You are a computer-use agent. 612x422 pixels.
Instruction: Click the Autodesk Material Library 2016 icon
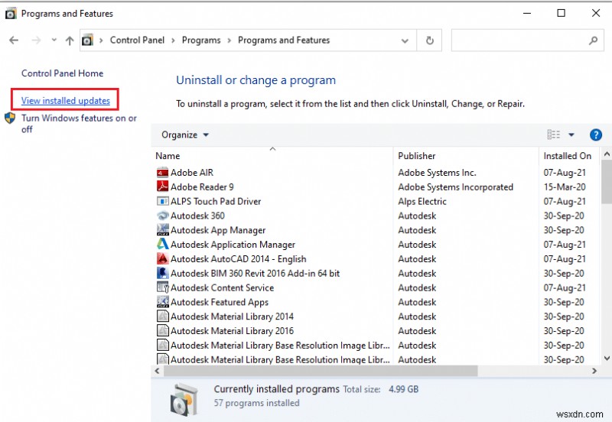[x=162, y=331]
